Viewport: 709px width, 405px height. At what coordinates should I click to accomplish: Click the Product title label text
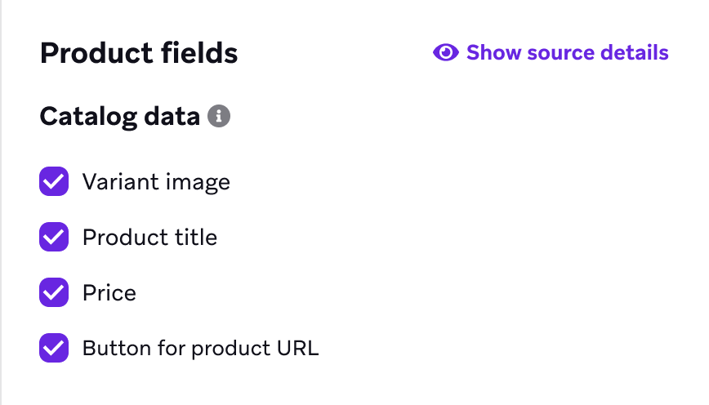pyautogui.click(x=149, y=238)
